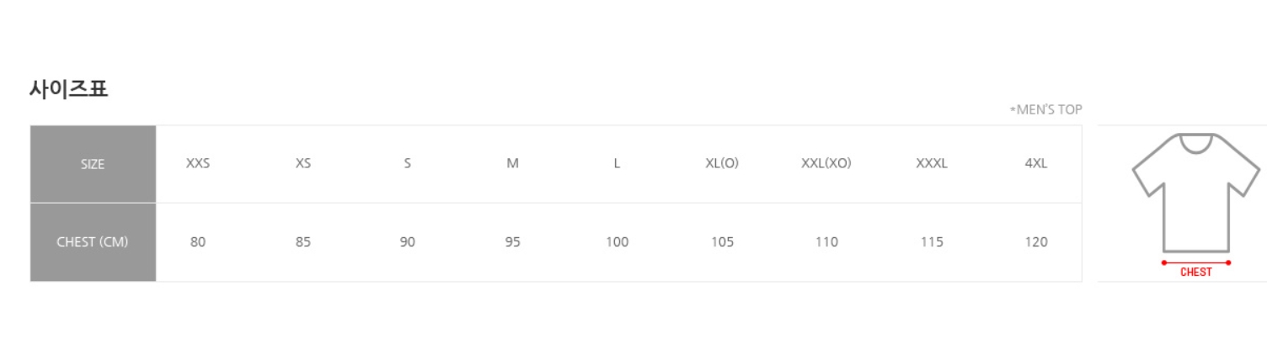Click the chest value 100
This screenshot has width=1267, height=339.
(x=617, y=242)
